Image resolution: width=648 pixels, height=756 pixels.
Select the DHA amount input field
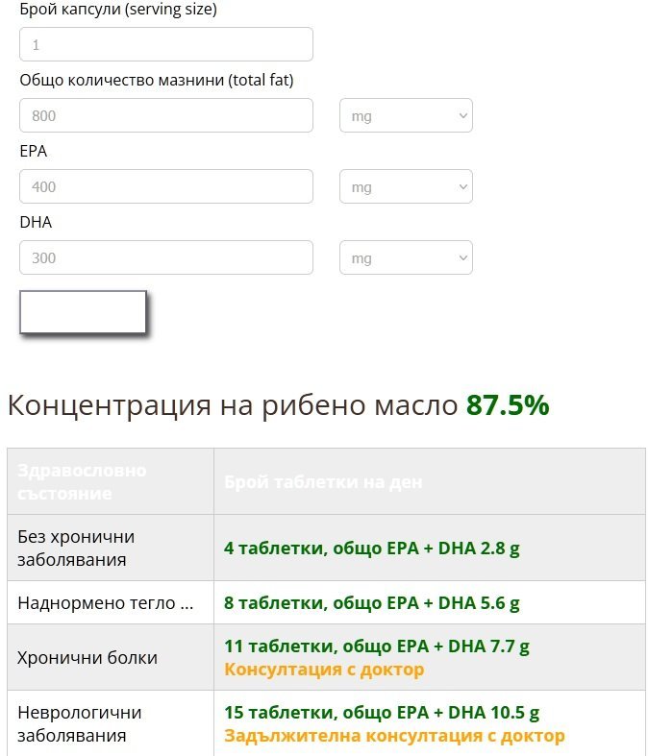(166, 257)
